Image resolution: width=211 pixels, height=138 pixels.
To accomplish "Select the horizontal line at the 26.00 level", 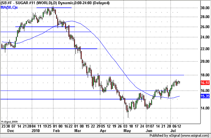I will [x=45, y=27].
